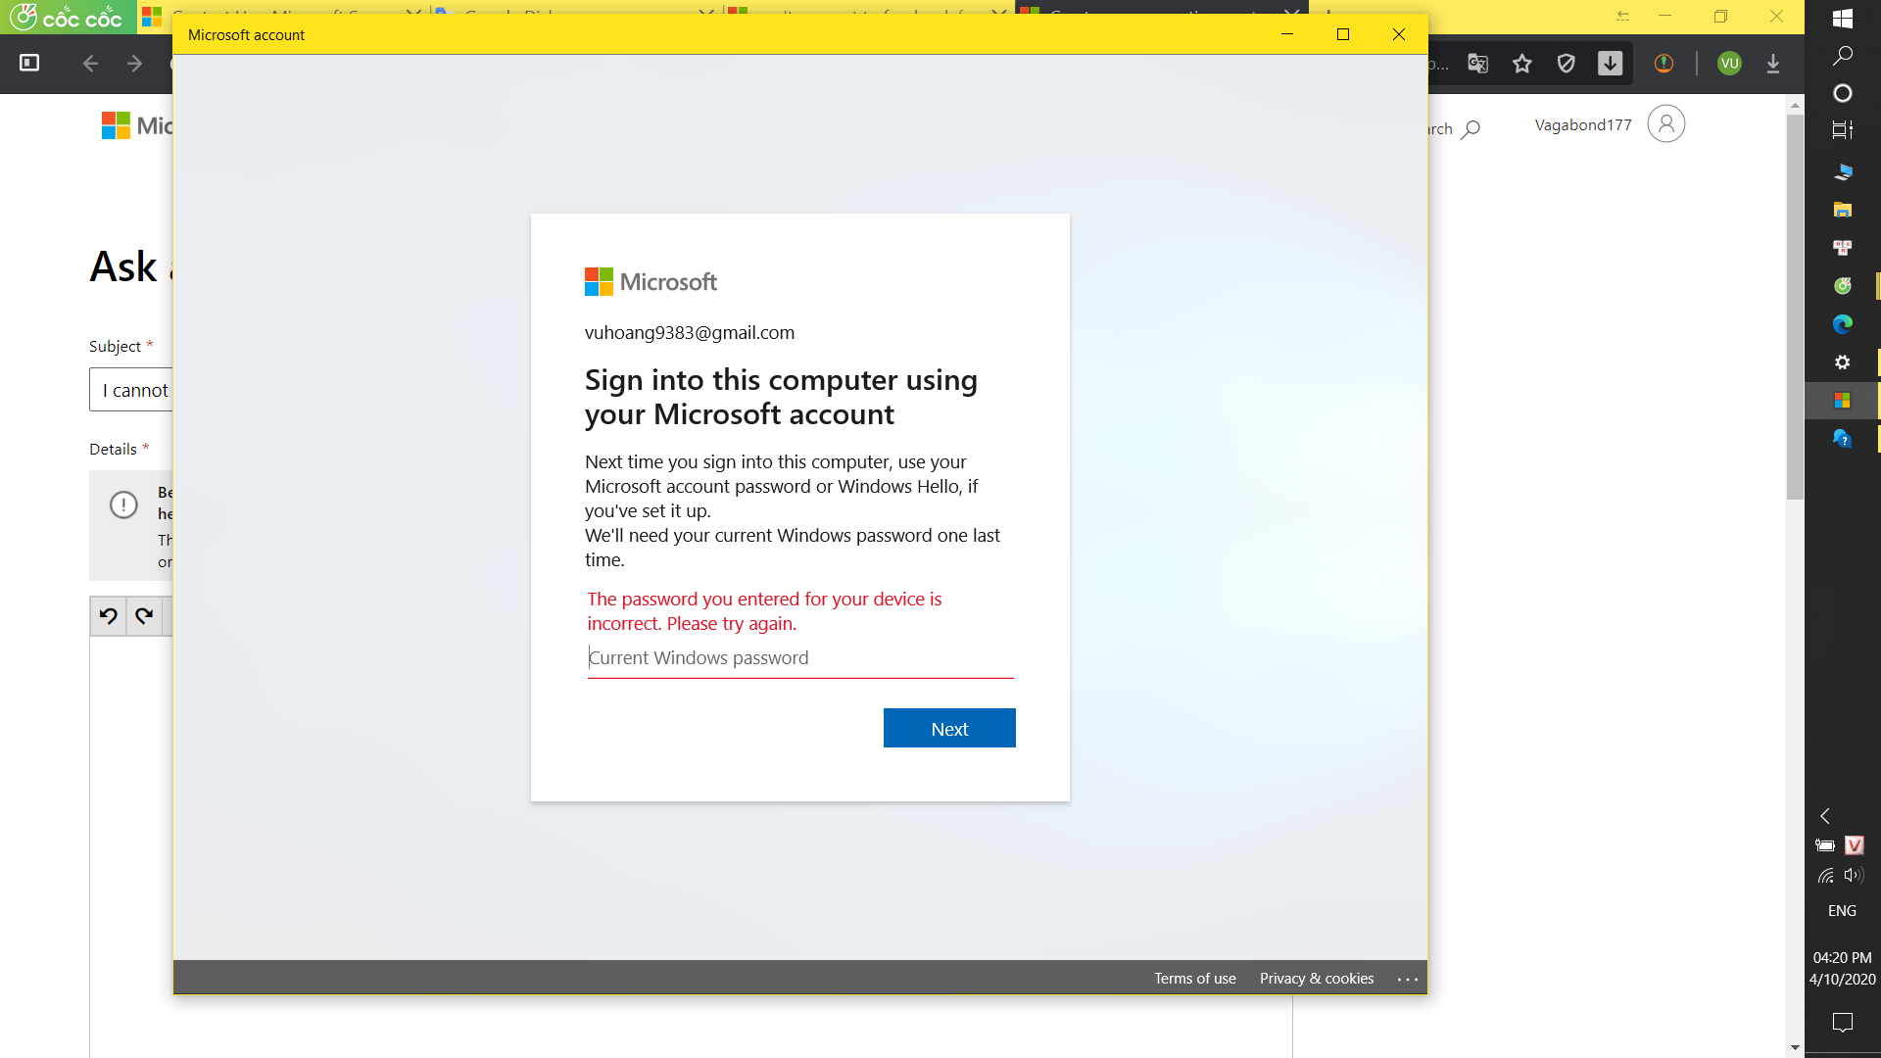Select the Microsoft account app on taskbar

[x=1842, y=400]
